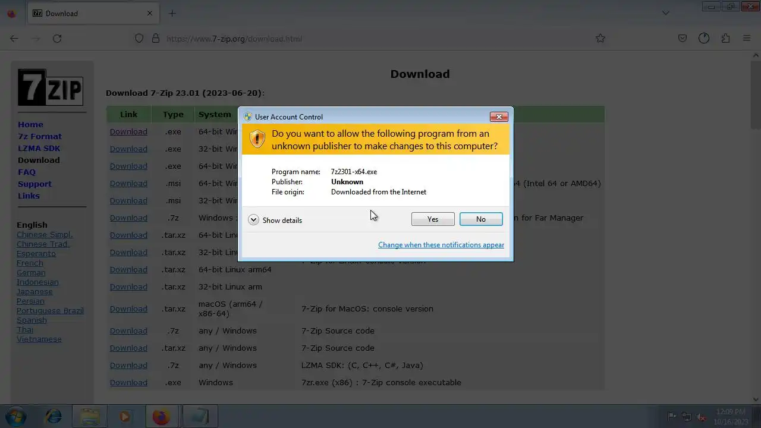Click the Firefox forward arrow
The height and width of the screenshot is (428, 761).
[x=36, y=38]
